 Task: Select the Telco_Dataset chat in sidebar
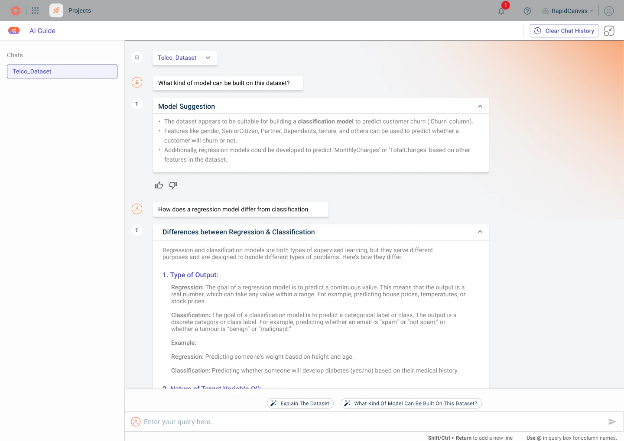(x=62, y=71)
